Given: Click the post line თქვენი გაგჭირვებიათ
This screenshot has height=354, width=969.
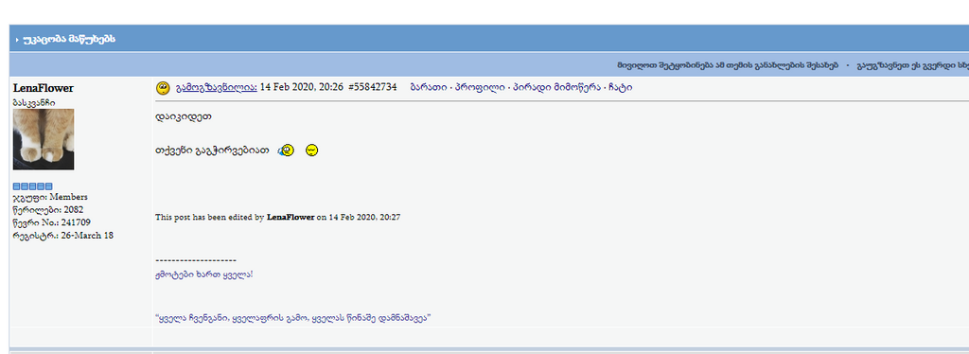Looking at the screenshot, I should (213, 150).
